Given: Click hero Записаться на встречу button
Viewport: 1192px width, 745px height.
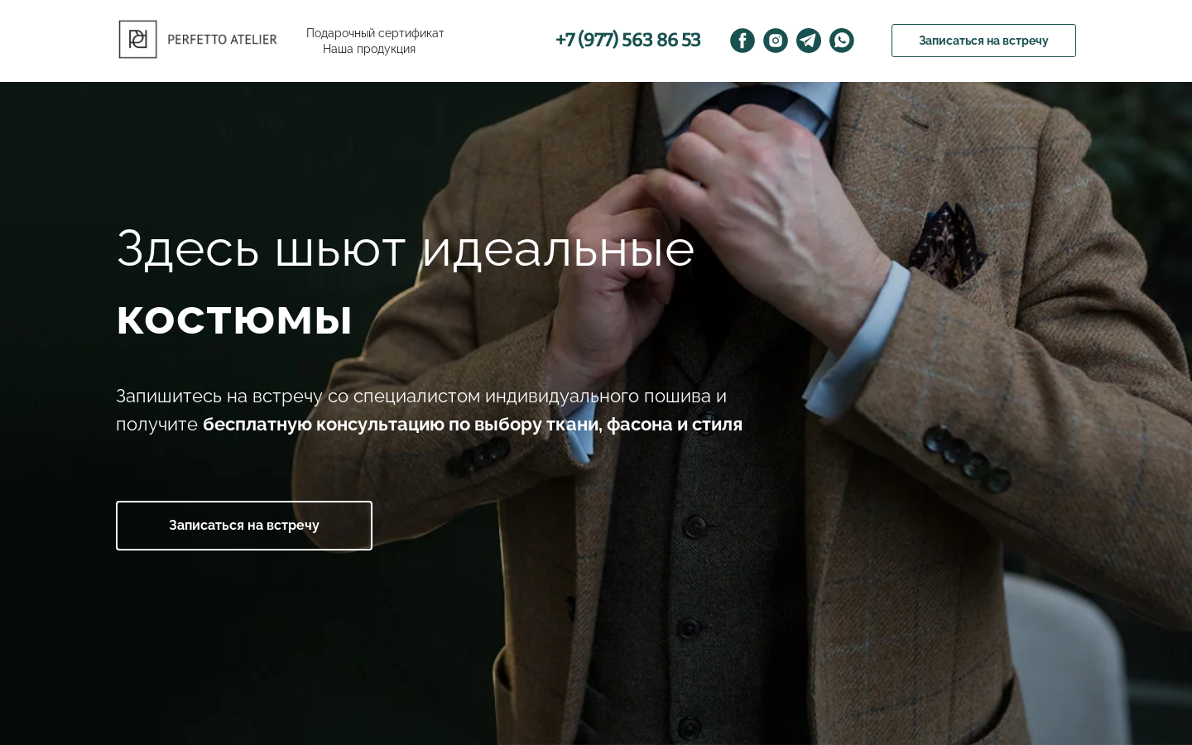Looking at the screenshot, I should click(244, 526).
